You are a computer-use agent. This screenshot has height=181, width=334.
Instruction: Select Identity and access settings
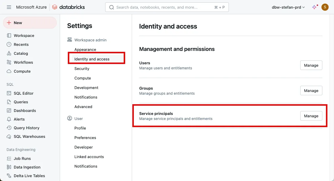pyautogui.click(x=92, y=59)
